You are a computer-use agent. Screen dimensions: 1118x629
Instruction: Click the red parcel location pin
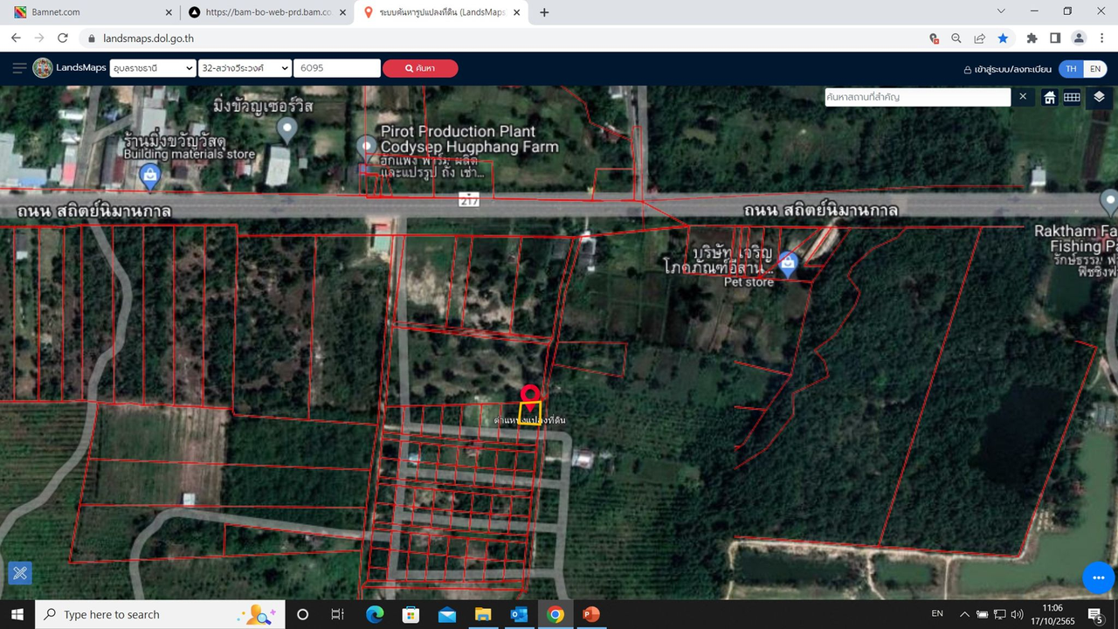click(x=529, y=396)
